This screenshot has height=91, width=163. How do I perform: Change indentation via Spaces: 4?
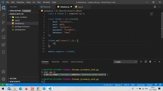(118, 85)
